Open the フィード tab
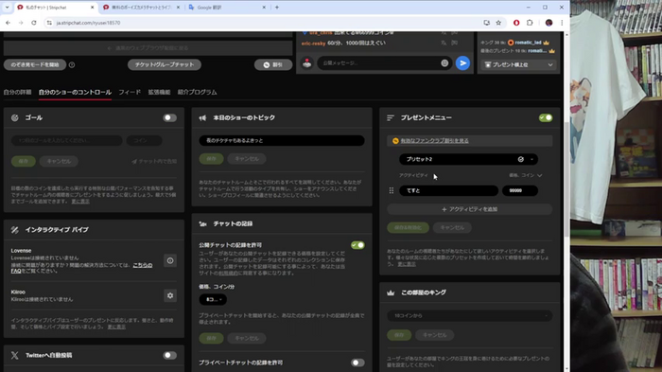 tap(130, 92)
